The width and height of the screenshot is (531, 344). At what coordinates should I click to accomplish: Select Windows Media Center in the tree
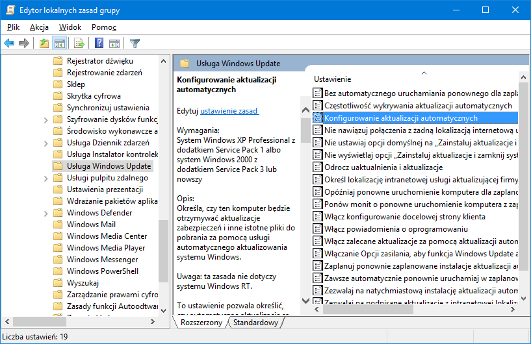(x=107, y=236)
